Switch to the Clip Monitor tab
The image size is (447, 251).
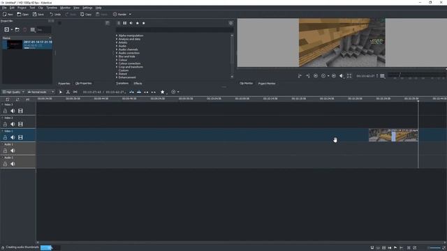(247, 84)
